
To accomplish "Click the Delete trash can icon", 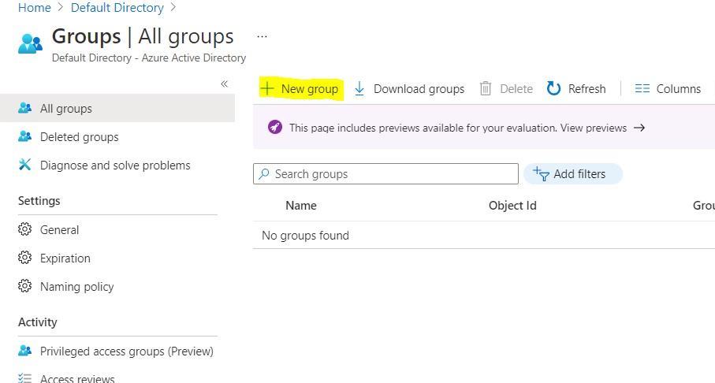I will click(x=486, y=88).
